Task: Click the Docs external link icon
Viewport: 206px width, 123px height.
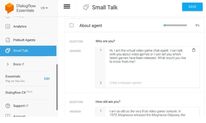Action: click(x=23, y=64)
